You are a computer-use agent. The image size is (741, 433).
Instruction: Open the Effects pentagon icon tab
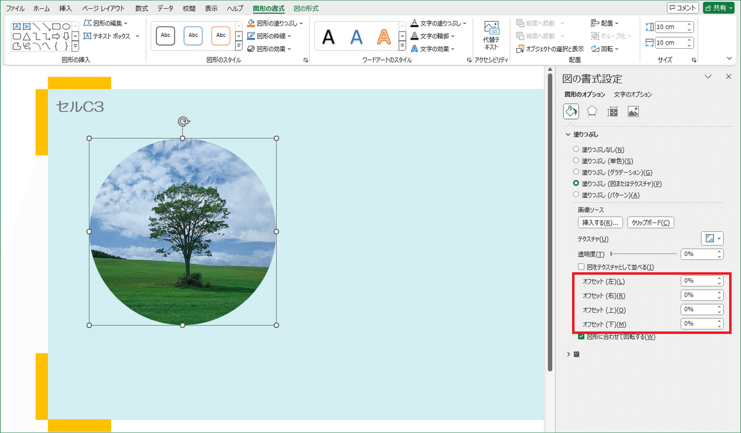[592, 111]
